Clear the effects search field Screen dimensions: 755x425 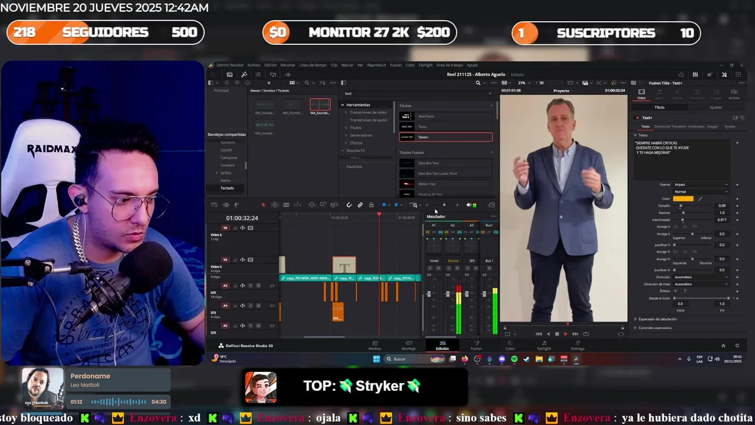(x=490, y=93)
